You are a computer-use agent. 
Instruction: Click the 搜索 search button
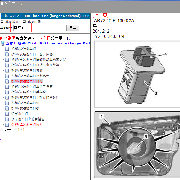[x=73, y=28]
